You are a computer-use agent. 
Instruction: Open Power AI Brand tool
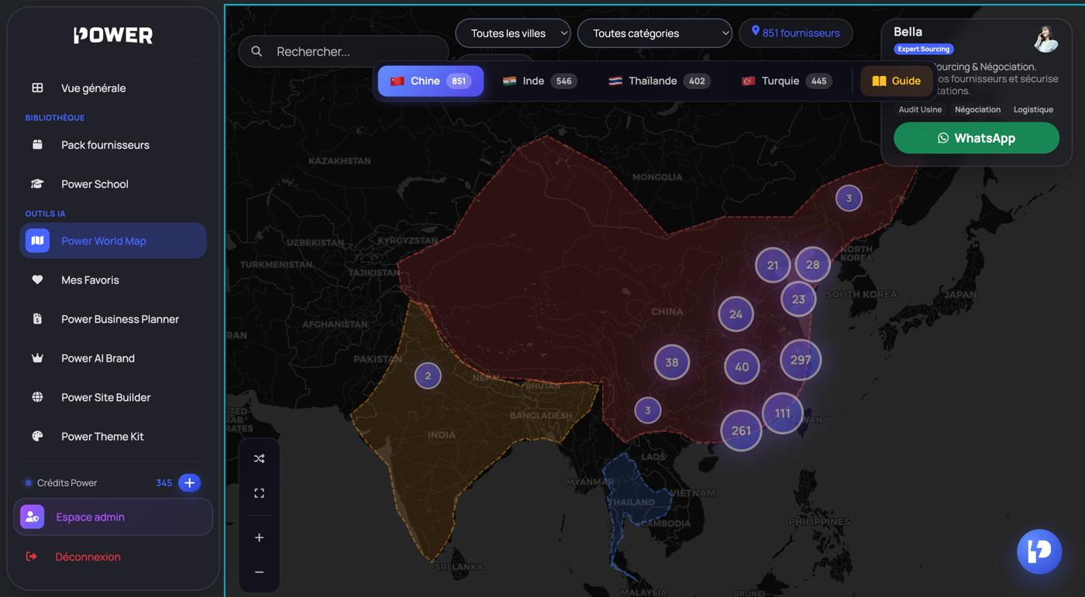[113, 358]
